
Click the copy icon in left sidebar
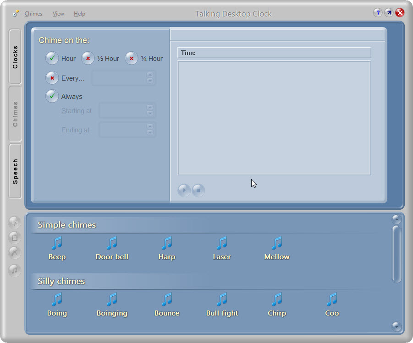15,223
